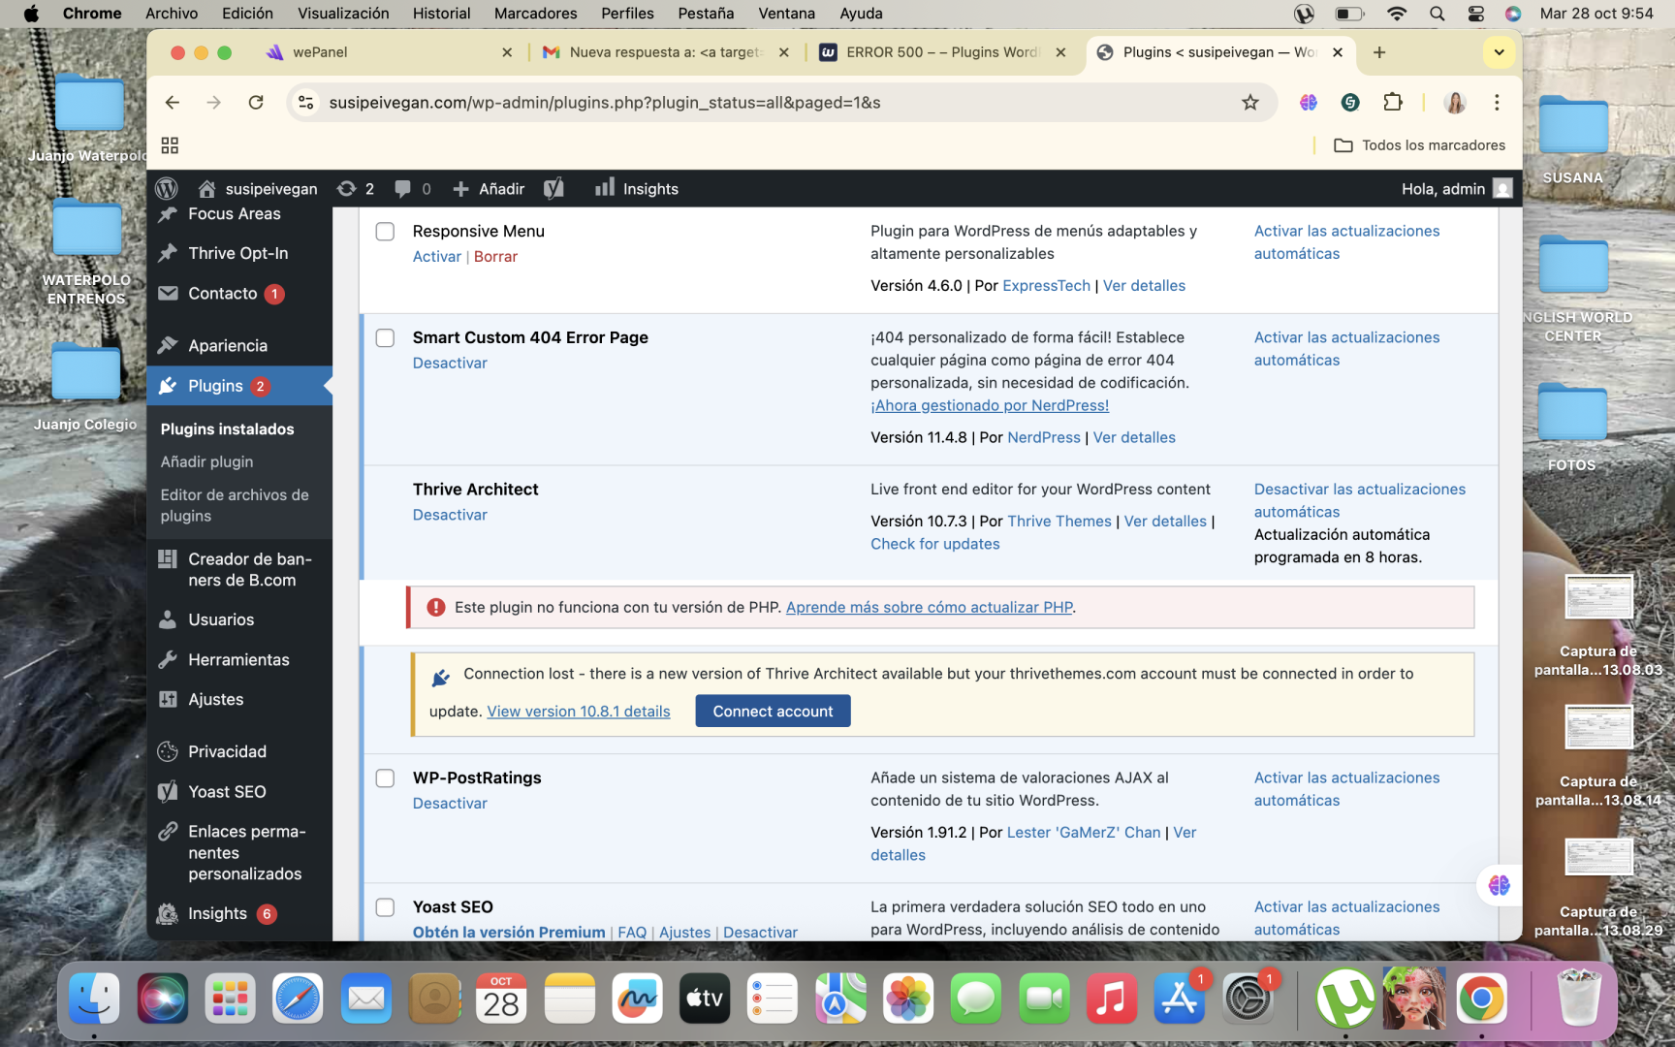Image resolution: width=1675 pixels, height=1047 pixels.
Task: Open the Hola, admin user menu
Action: point(1454,188)
